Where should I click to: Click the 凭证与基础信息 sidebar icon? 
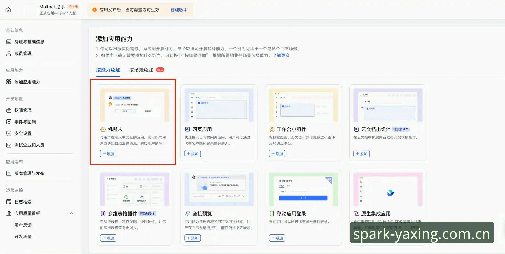tap(9, 42)
